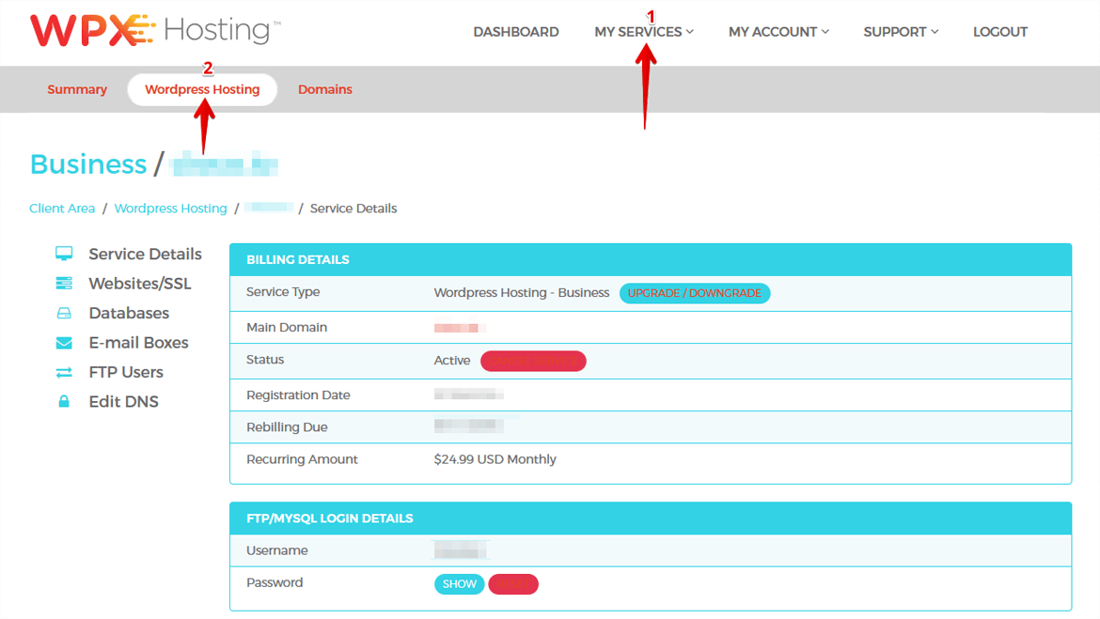Show the hidden FTP/MySQL password
Viewport: 1100px width, 619px height.
(459, 583)
